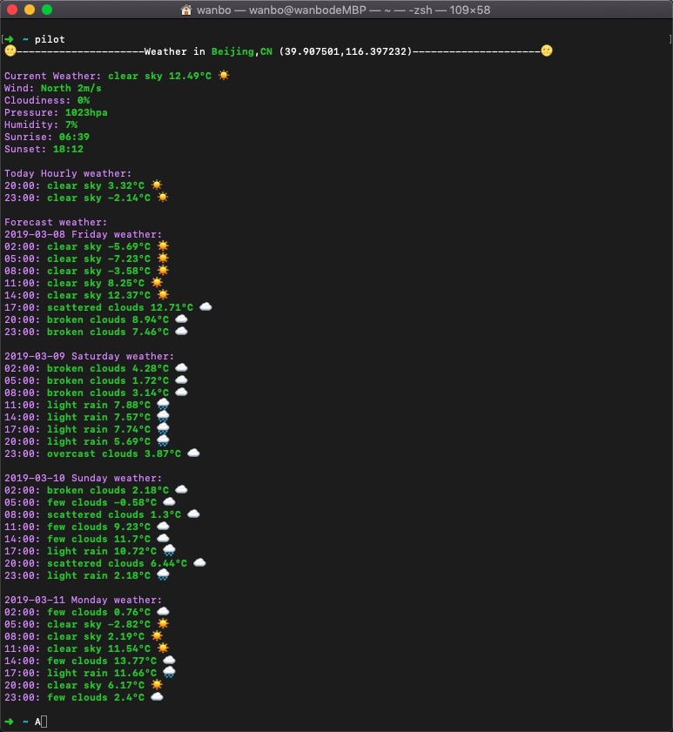Click the '2019-03-09 Saturday weather:' heading

(x=89, y=356)
